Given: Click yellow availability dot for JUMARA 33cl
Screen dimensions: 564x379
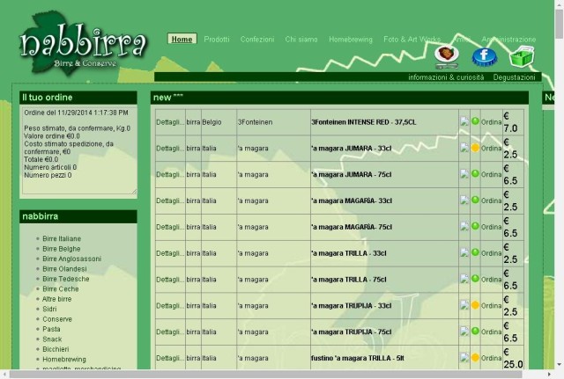Looking at the screenshot, I should tap(475, 148).
